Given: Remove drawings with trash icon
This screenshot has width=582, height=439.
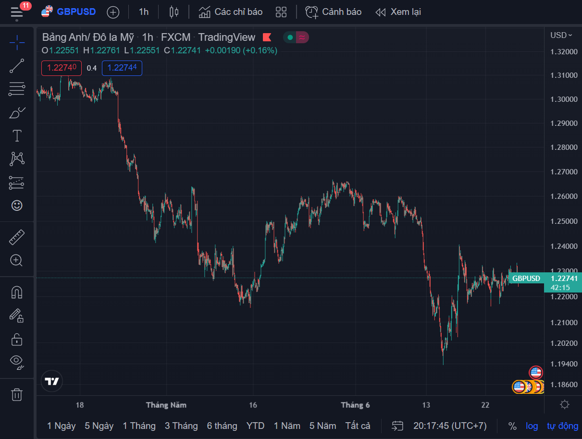Looking at the screenshot, I should [17, 394].
